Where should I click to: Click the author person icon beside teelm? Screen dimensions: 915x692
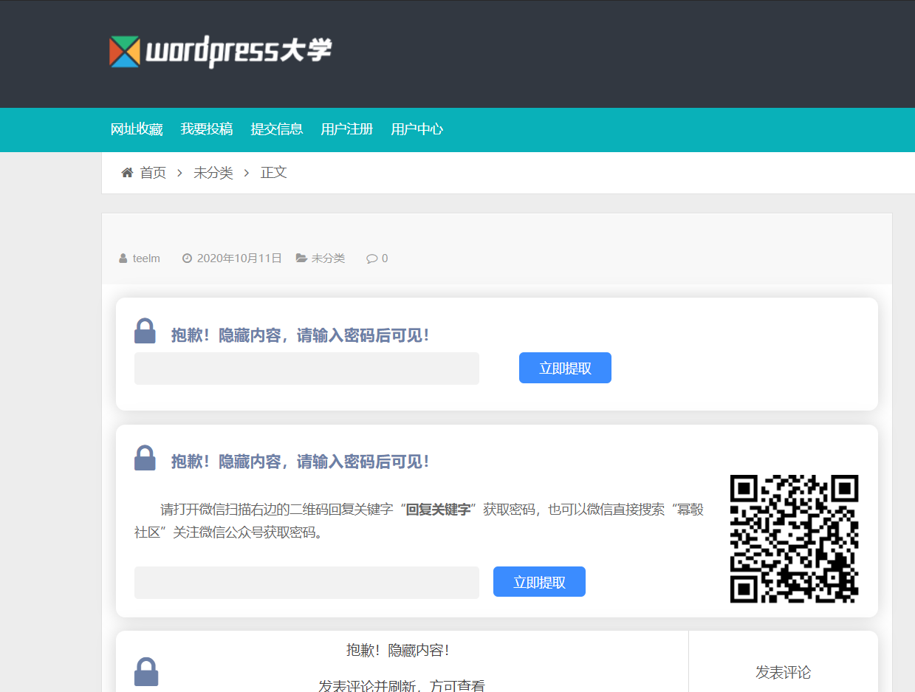pos(123,258)
